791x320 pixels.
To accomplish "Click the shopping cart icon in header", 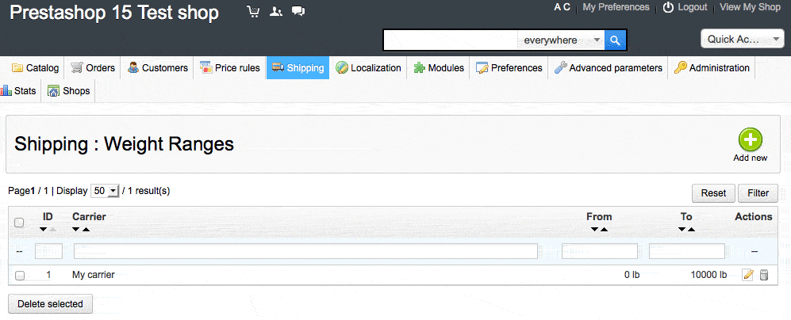I will (253, 12).
